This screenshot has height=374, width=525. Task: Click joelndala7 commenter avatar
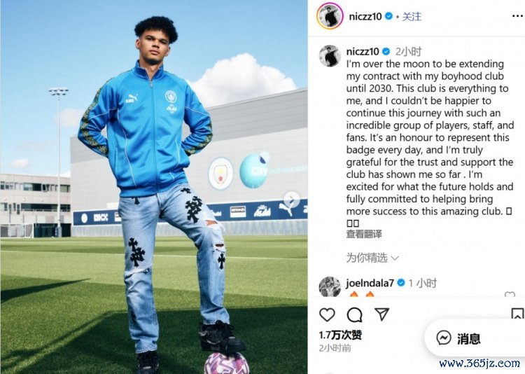[x=330, y=287]
